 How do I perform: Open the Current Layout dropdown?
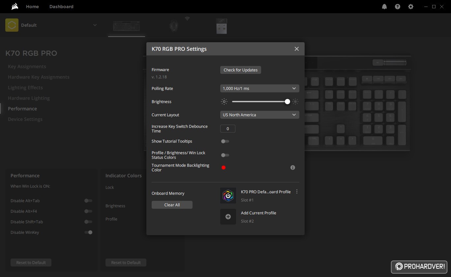260,115
